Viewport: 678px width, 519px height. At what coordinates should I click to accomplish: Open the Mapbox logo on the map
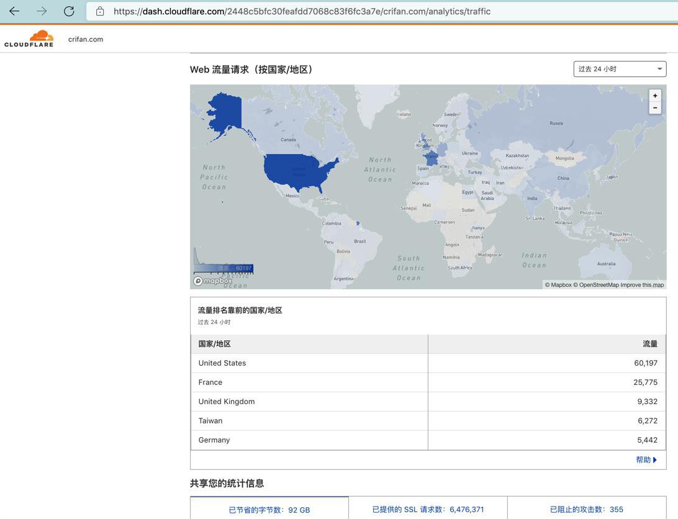(213, 281)
